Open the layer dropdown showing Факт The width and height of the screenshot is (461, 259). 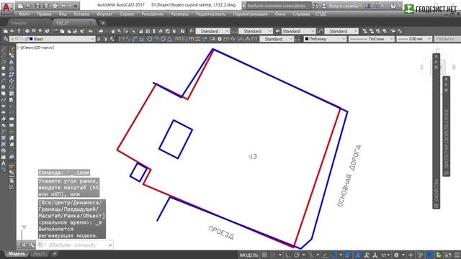(53, 39)
